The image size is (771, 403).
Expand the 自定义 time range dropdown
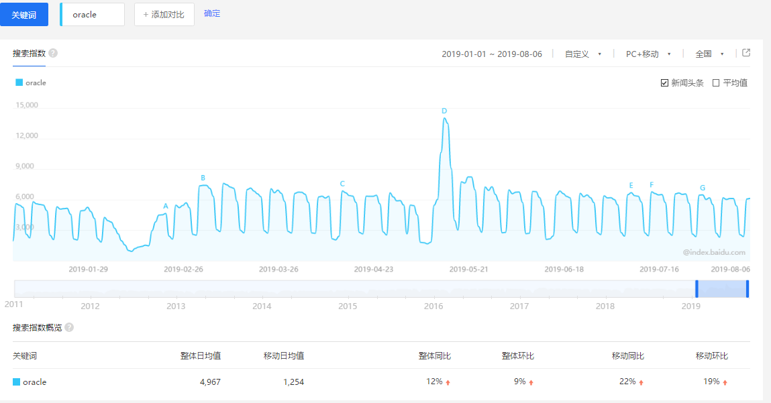point(582,54)
